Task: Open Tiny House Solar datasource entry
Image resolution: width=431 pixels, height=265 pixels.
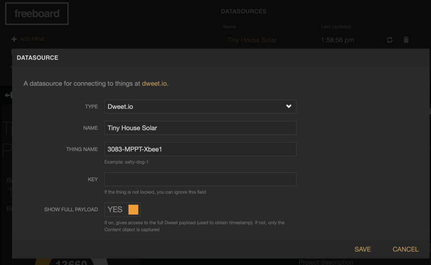Action: coord(251,40)
